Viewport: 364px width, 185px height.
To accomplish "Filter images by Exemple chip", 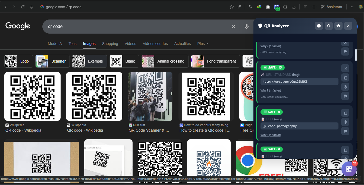I will click(x=90, y=61).
